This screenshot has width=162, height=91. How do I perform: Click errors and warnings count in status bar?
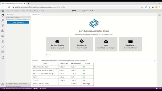point(36,88)
